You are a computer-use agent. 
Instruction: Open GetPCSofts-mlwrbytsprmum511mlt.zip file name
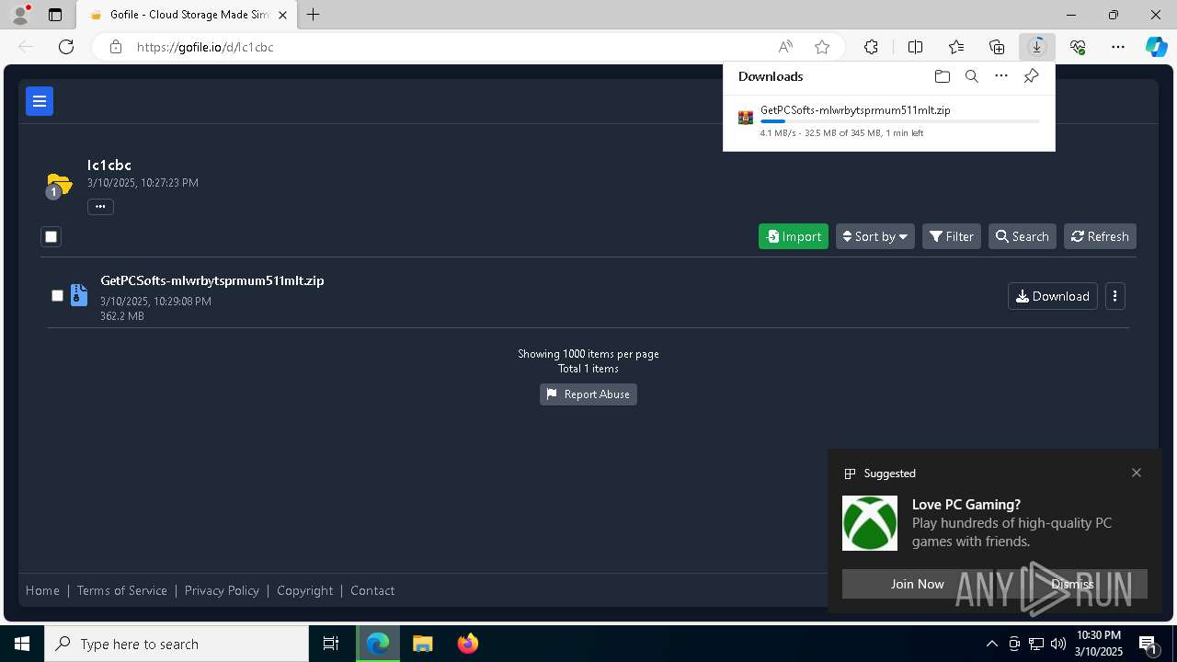pyautogui.click(x=212, y=280)
